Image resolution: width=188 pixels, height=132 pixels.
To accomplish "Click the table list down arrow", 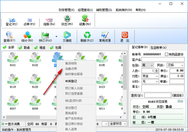I will click(125, 113).
